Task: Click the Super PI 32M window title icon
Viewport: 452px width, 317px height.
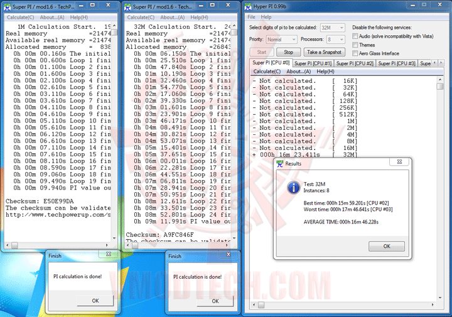Action: coord(127,7)
